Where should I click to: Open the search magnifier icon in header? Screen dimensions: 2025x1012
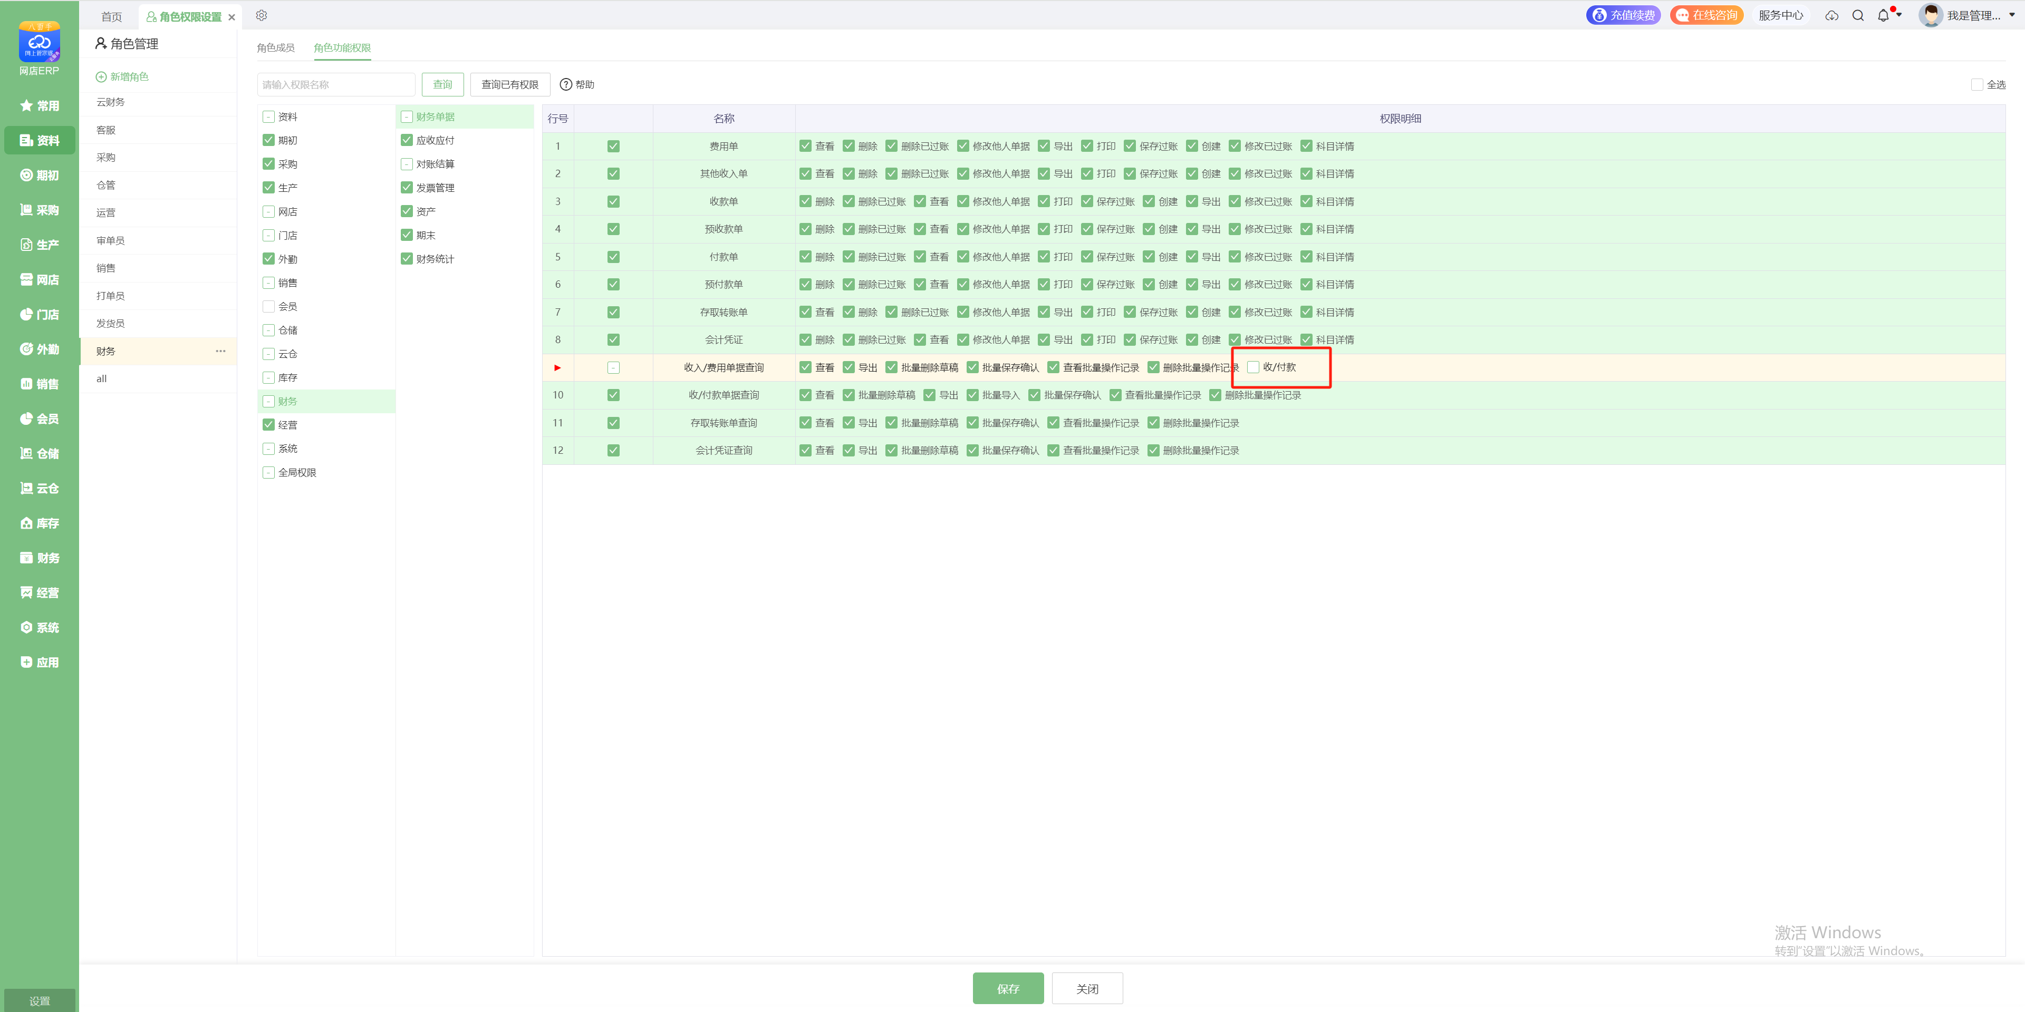[x=1857, y=16]
